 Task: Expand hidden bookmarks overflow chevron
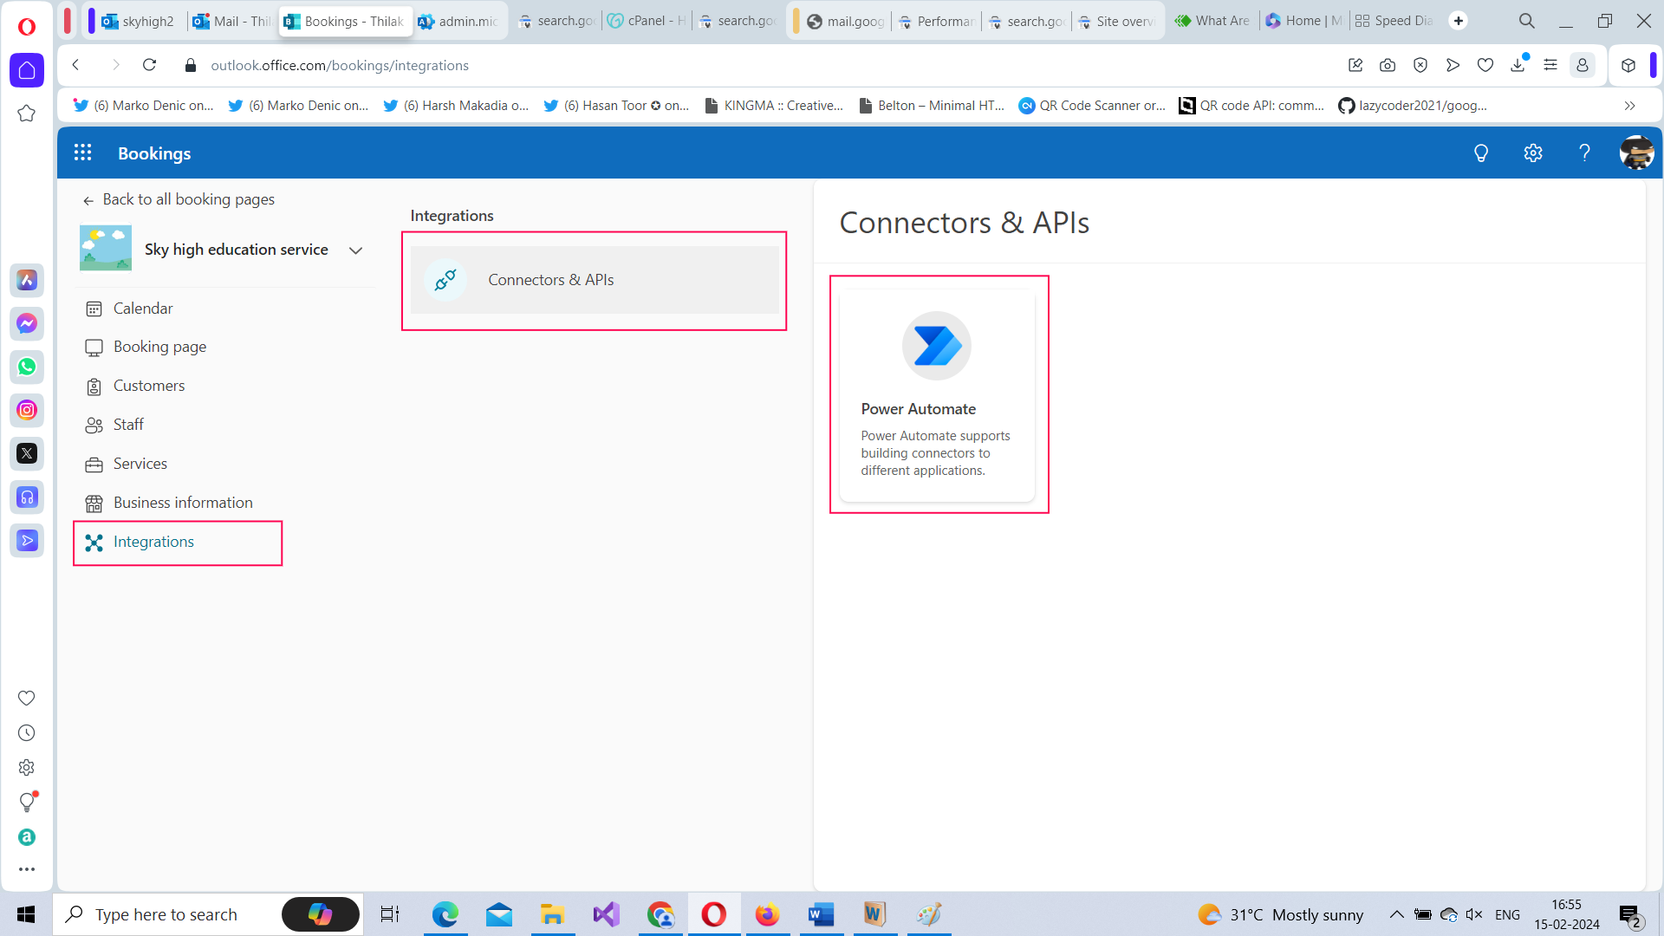tap(1629, 106)
